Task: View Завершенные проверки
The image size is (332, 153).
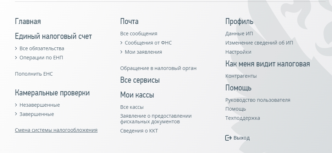Action: click(37, 114)
